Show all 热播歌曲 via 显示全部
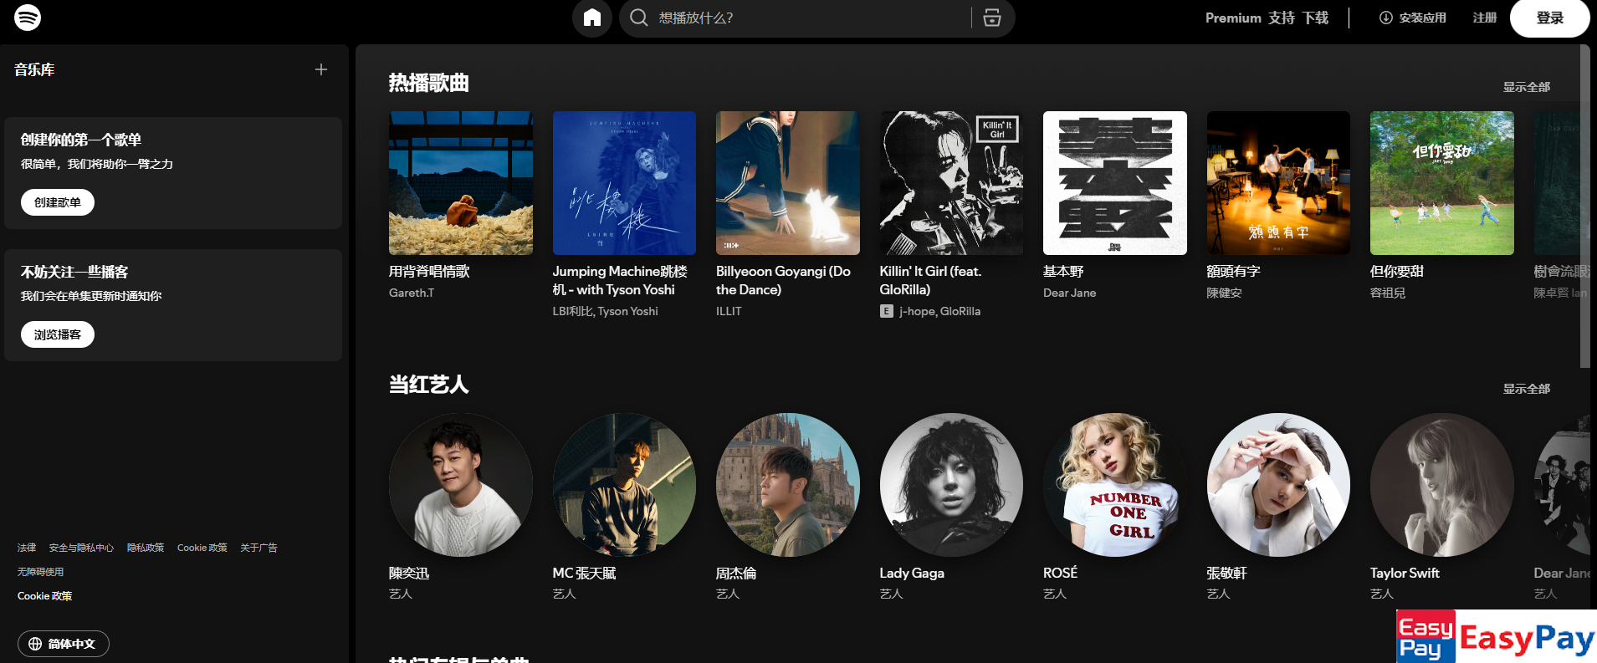This screenshot has width=1597, height=663. point(1527,87)
